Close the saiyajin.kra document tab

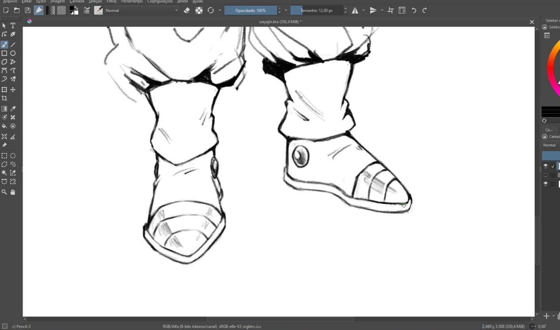pos(532,22)
